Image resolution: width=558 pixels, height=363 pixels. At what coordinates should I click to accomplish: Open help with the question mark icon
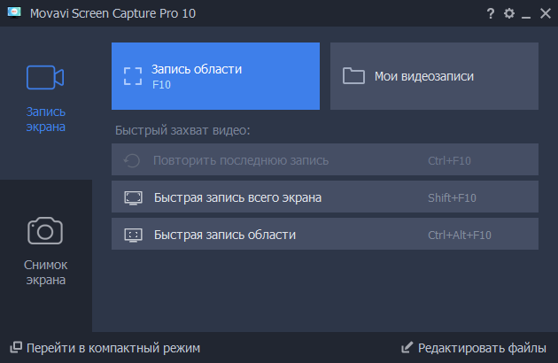pos(491,13)
